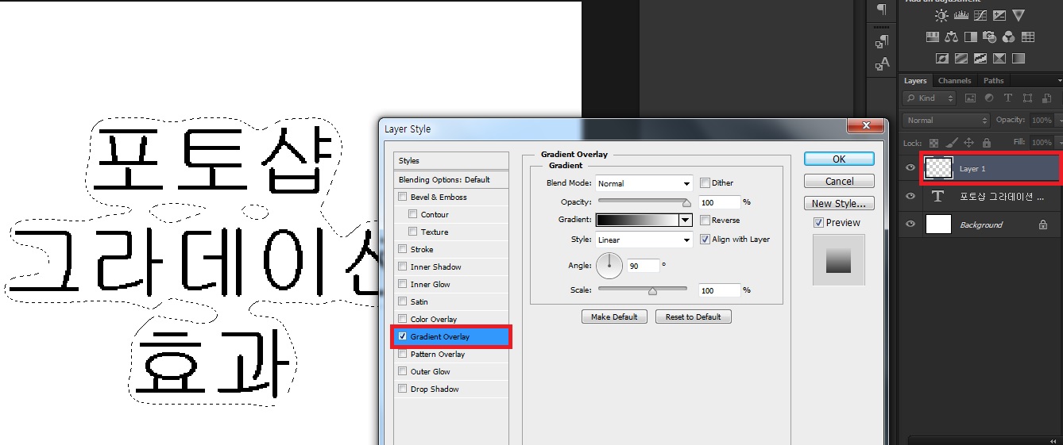This screenshot has height=445, width=1063.
Task: Enable the Drop Shadow checkbox
Action: [402, 389]
